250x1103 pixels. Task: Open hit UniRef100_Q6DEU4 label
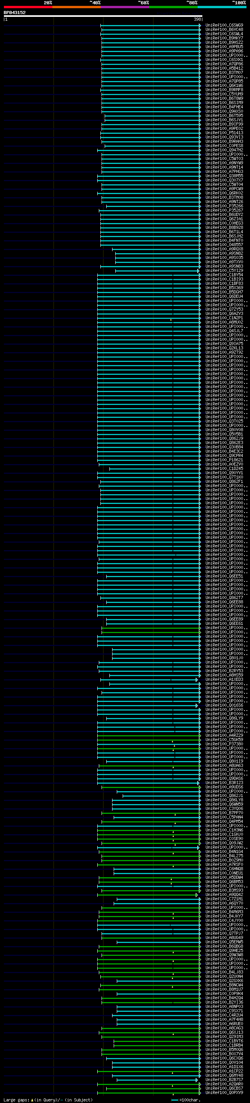(x=224, y=296)
